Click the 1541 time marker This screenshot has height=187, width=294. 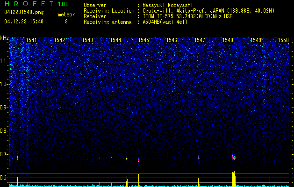[31, 40]
